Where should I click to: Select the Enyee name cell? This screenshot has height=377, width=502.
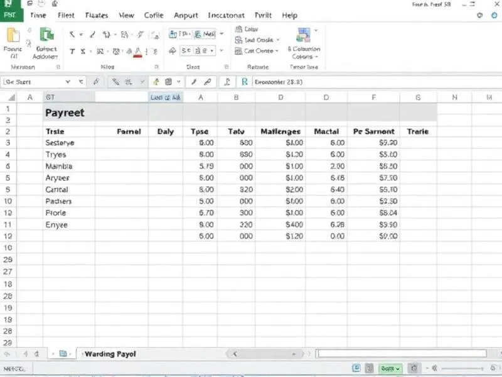(69, 224)
